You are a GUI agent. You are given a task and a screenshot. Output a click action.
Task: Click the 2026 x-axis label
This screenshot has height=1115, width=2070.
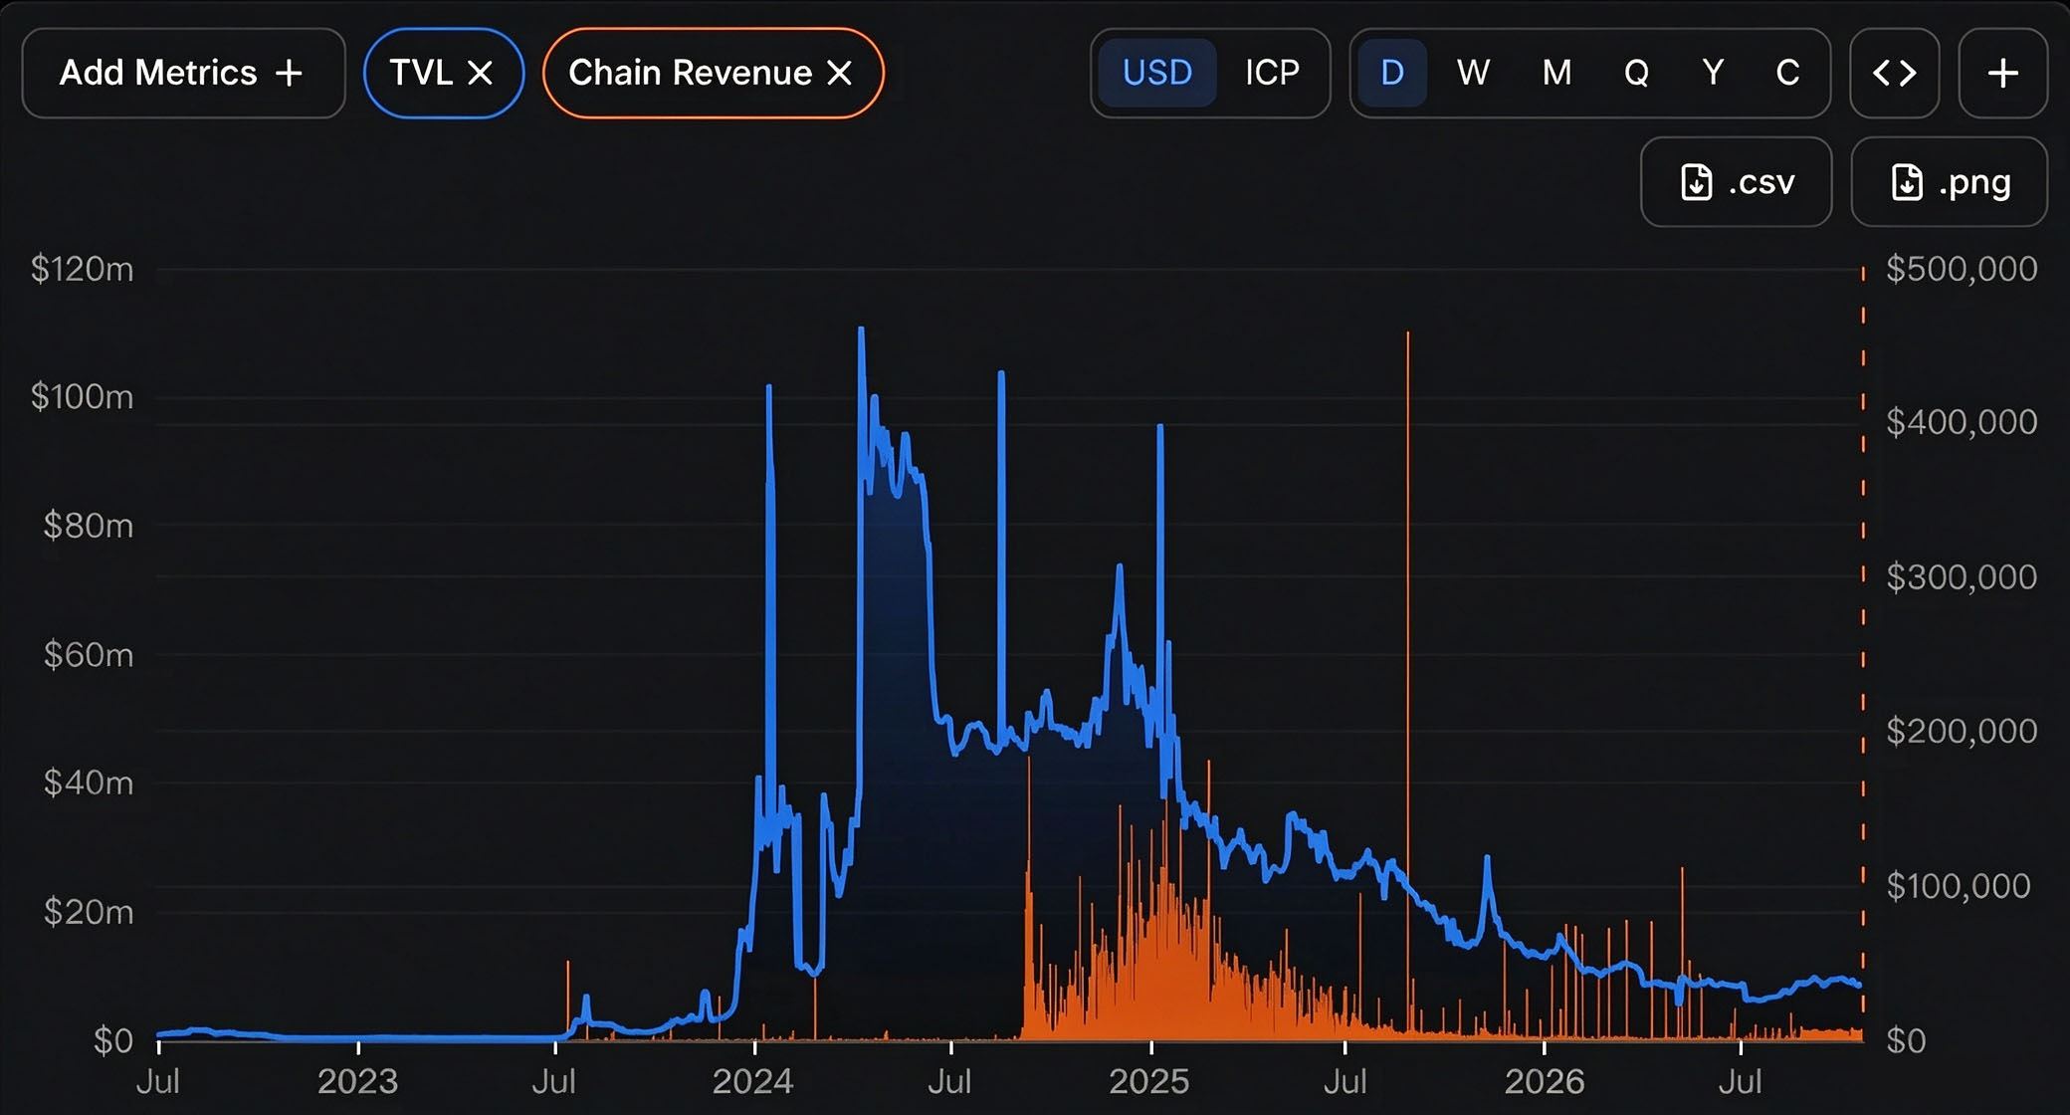click(1545, 1081)
